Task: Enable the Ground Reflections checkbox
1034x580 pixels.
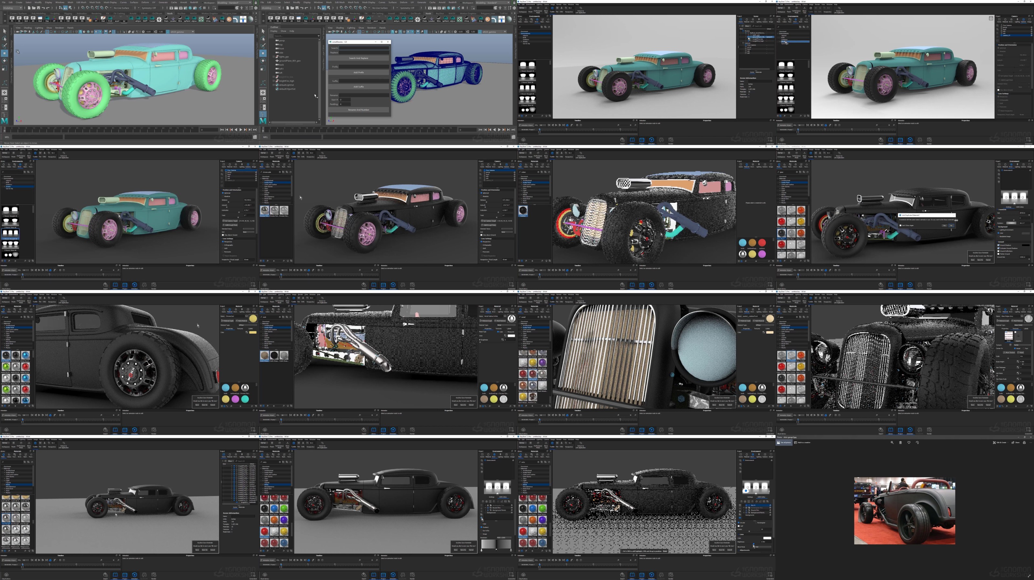Action: point(999,252)
